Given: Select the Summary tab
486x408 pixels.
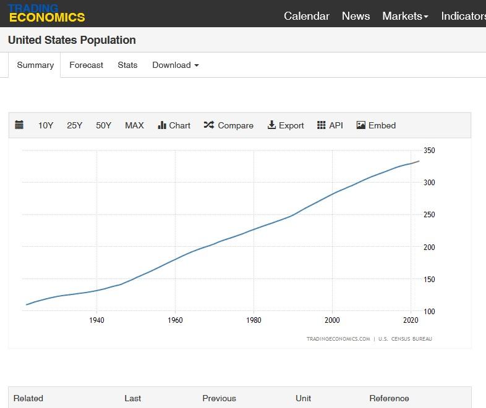Looking at the screenshot, I should [x=35, y=65].
